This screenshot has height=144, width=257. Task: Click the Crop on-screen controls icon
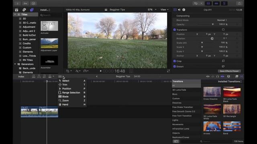point(223,61)
